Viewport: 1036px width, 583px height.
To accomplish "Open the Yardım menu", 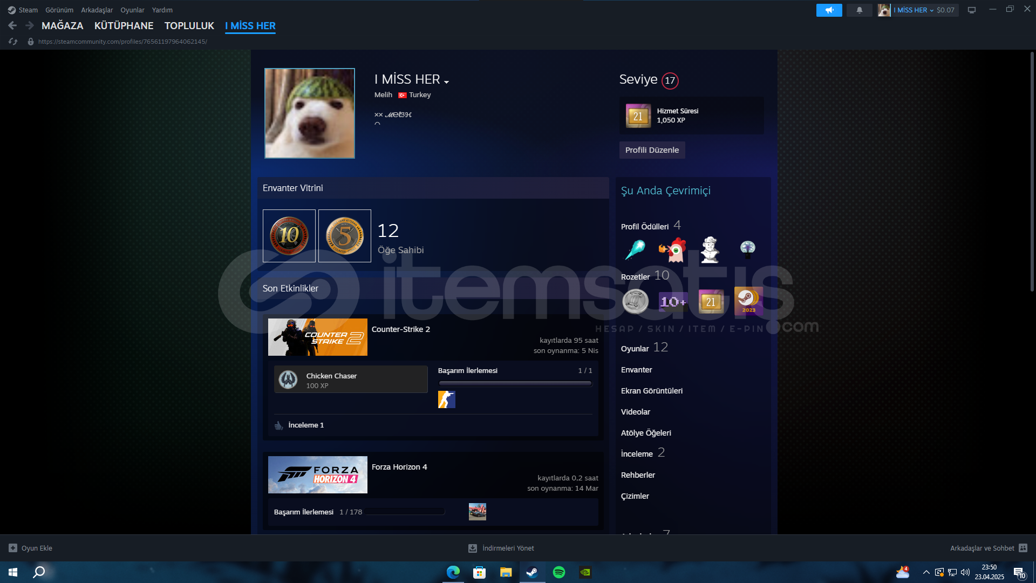I will tap(162, 10).
